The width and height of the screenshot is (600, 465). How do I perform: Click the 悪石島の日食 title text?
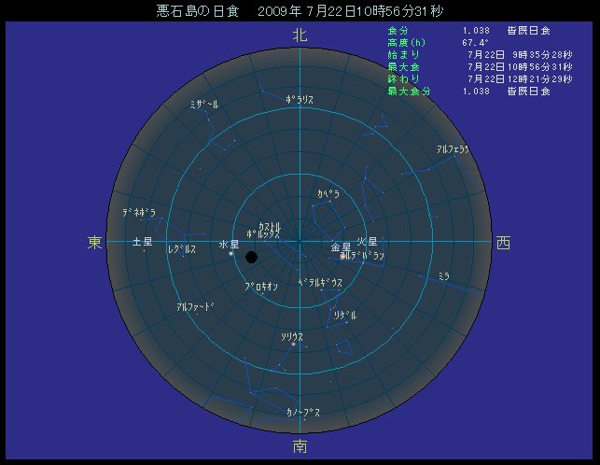(x=198, y=12)
